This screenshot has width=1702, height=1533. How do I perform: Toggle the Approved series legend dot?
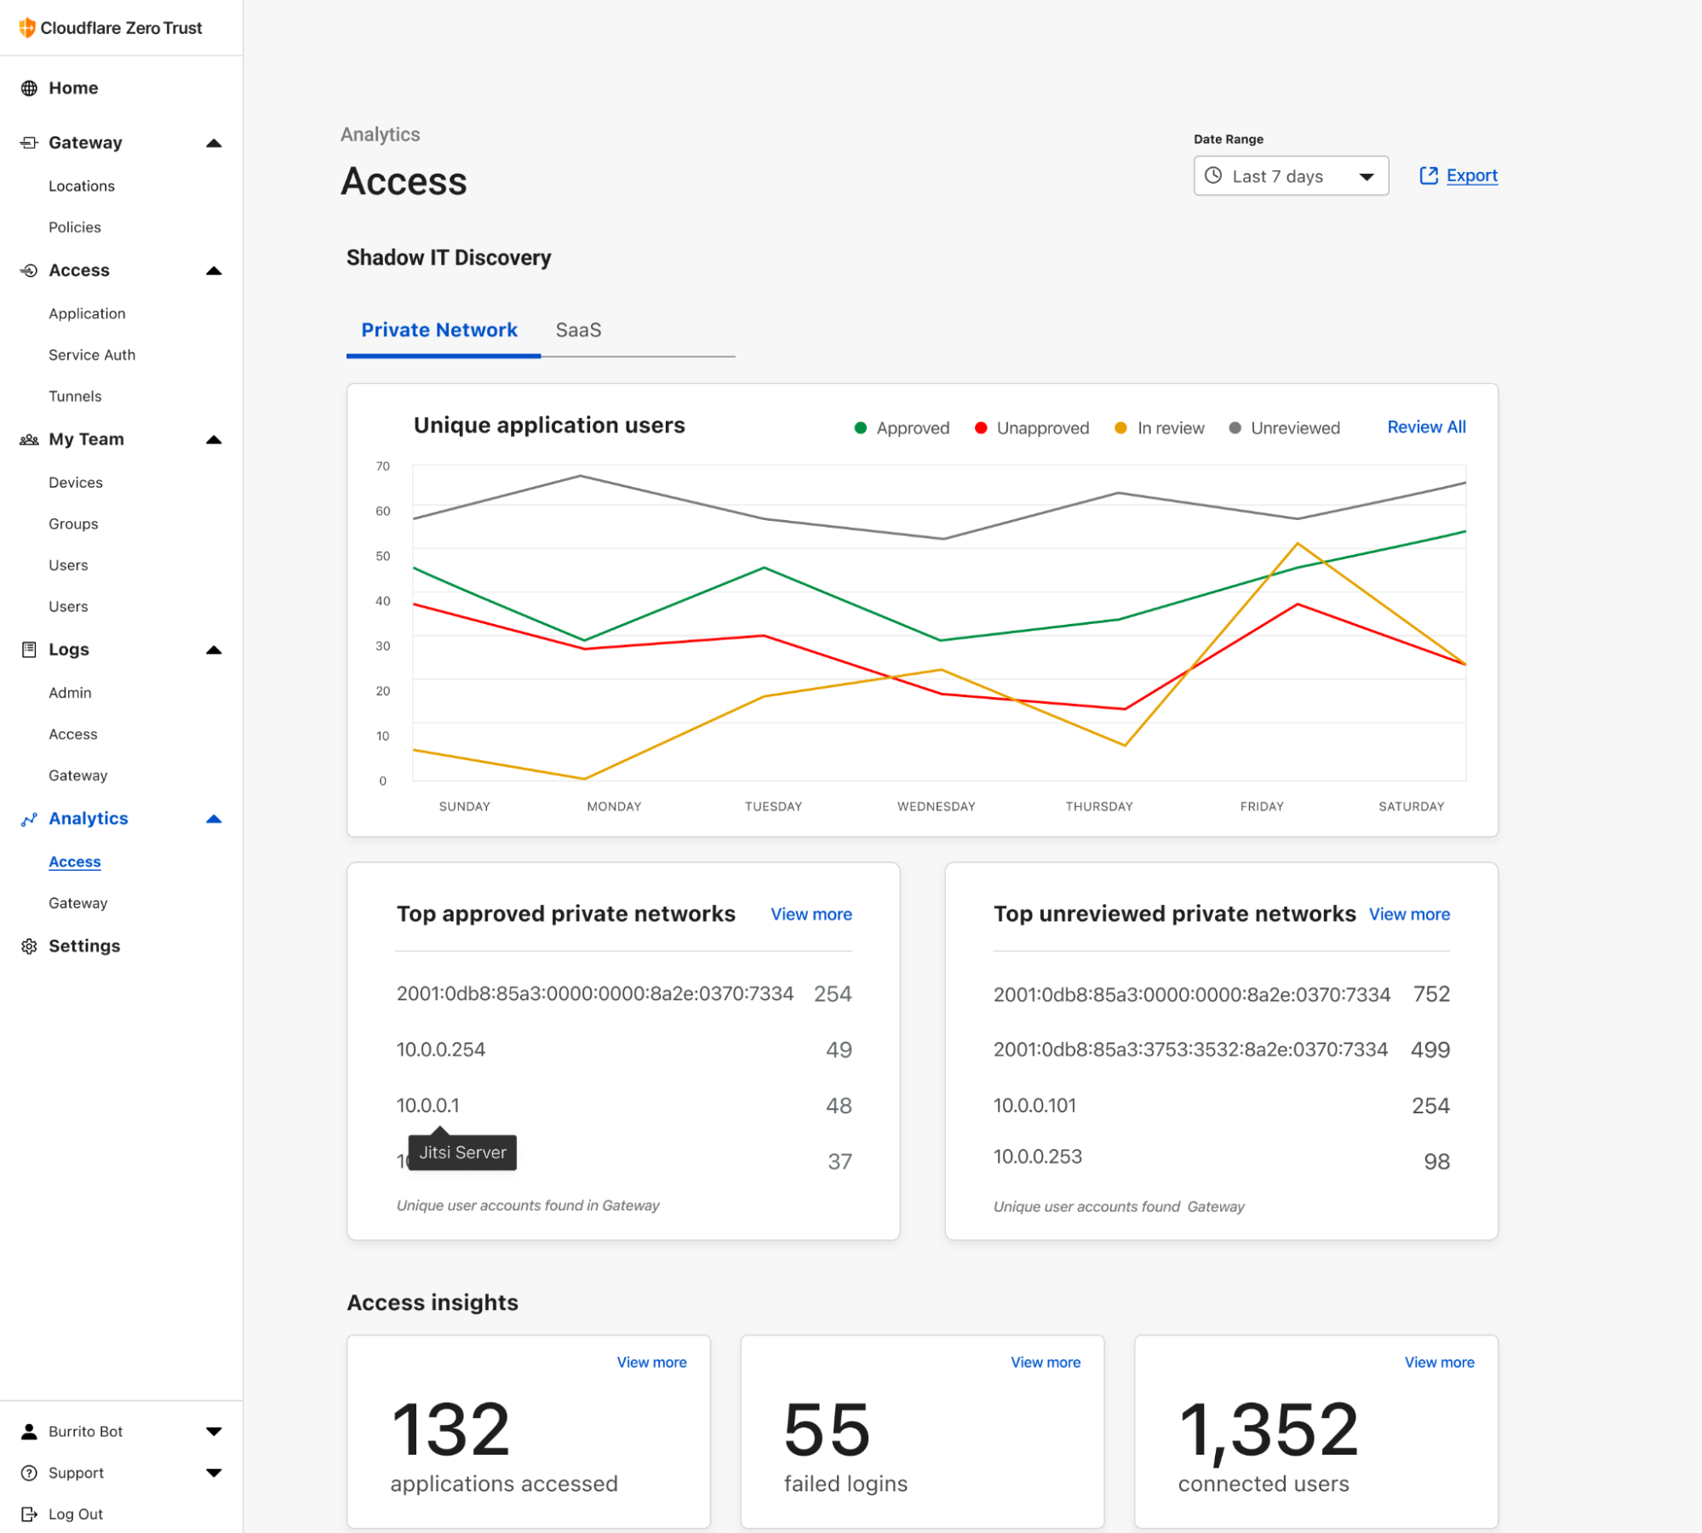click(860, 428)
